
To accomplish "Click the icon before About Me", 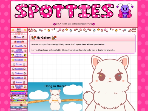I will (x=13, y=46).
